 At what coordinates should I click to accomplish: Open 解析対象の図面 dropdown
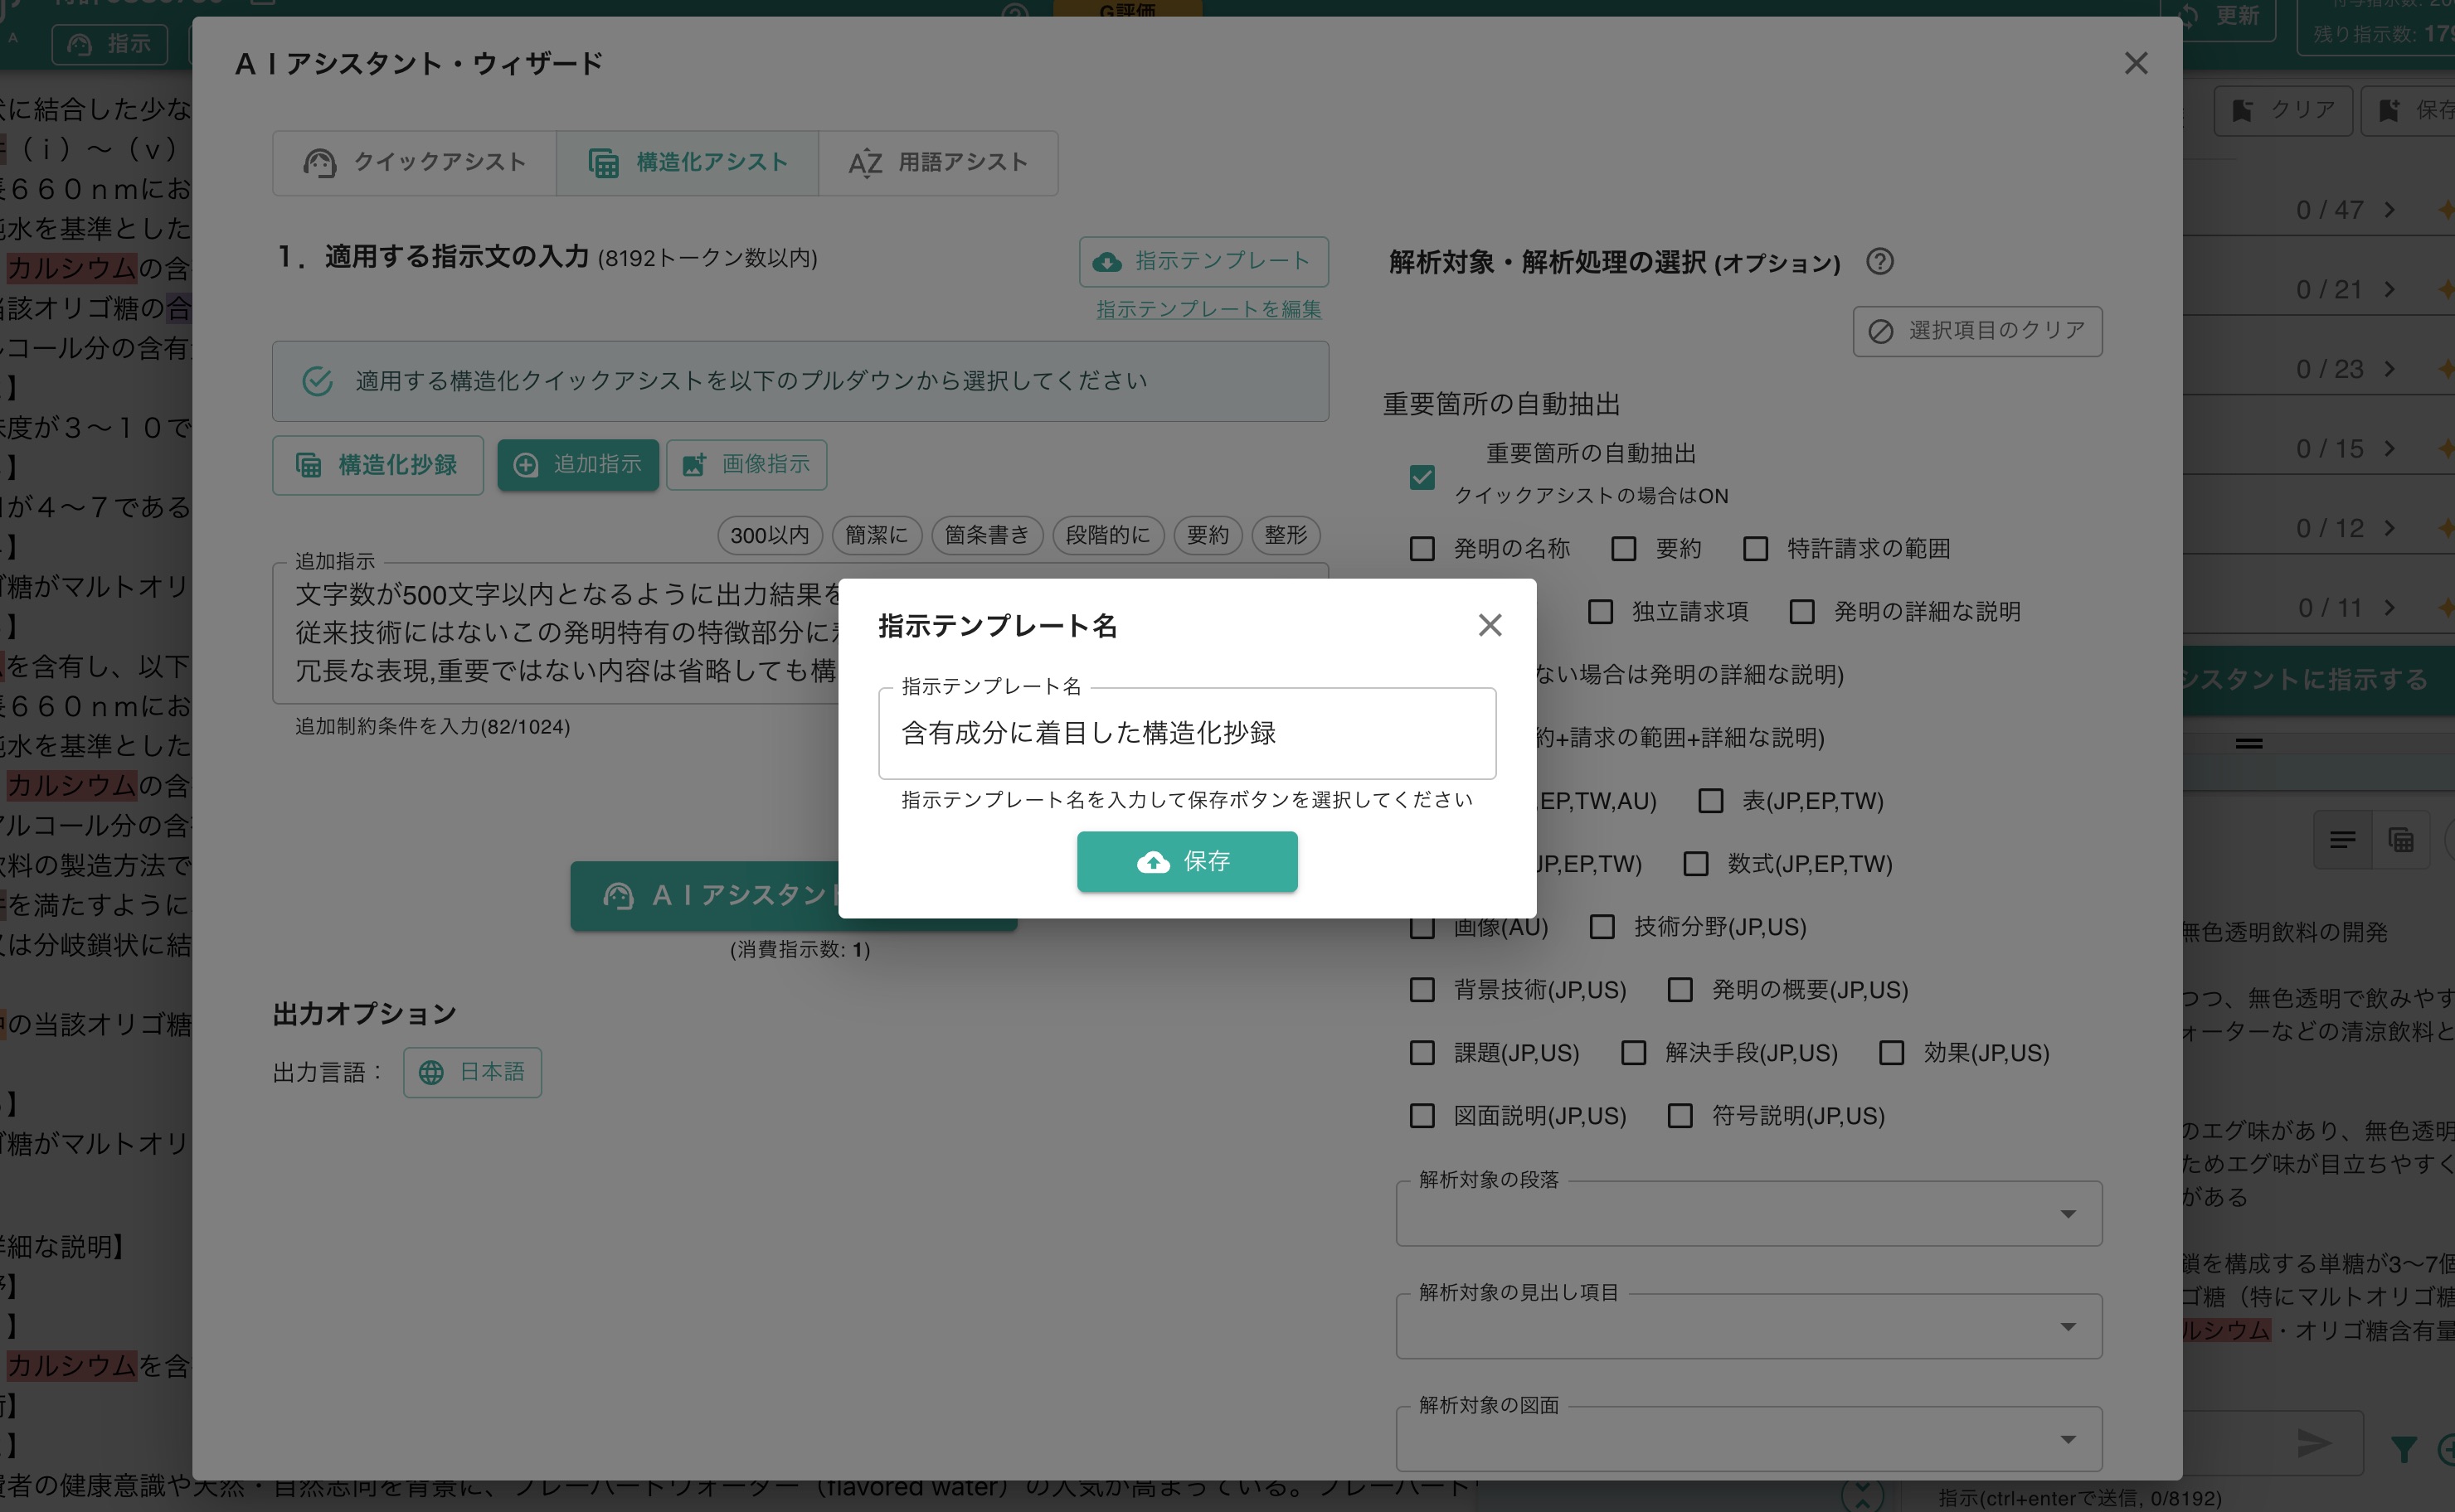pyautogui.click(x=1748, y=1440)
